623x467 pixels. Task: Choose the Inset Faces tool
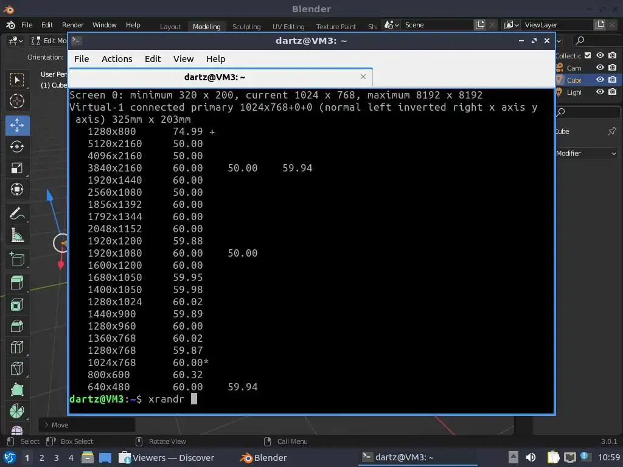[17, 305]
